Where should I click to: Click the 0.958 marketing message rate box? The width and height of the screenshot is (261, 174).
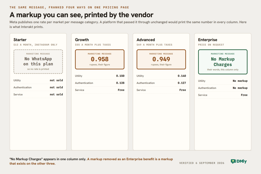(x=100, y=59)
